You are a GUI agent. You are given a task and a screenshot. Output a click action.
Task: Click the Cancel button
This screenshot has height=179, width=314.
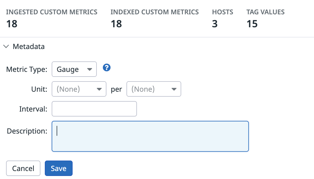coord(23,168)
